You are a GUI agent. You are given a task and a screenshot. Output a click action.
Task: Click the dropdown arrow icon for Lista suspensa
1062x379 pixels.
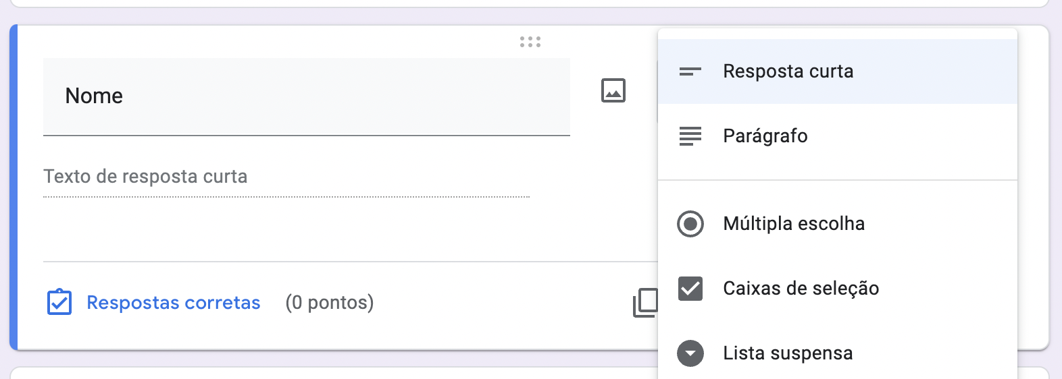(690, 353)
